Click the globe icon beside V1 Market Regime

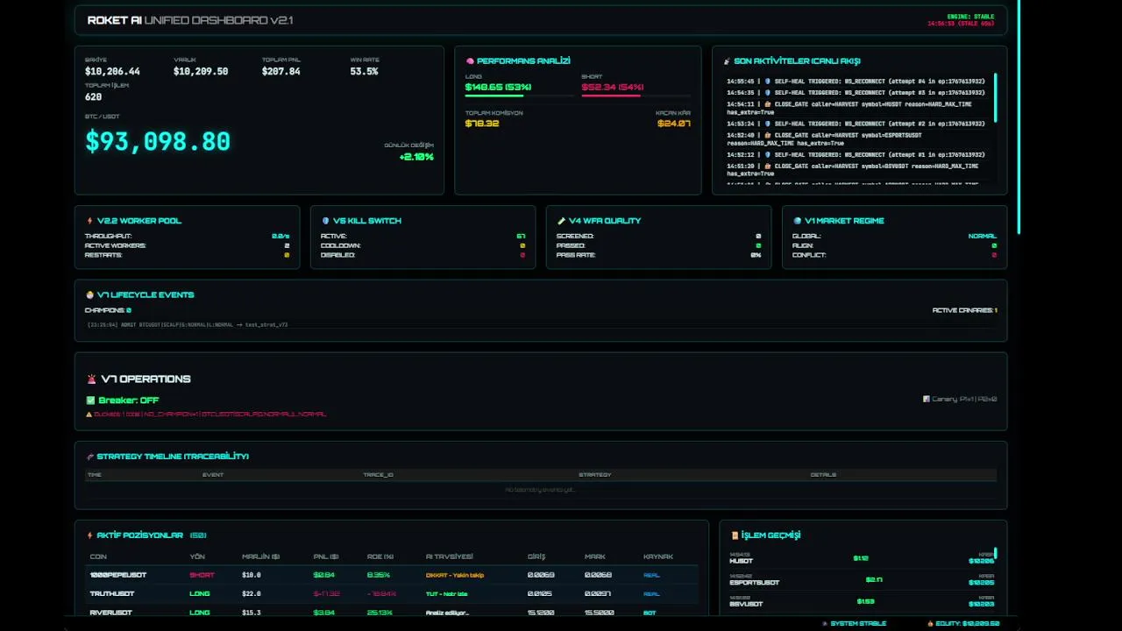click(797, 221)
